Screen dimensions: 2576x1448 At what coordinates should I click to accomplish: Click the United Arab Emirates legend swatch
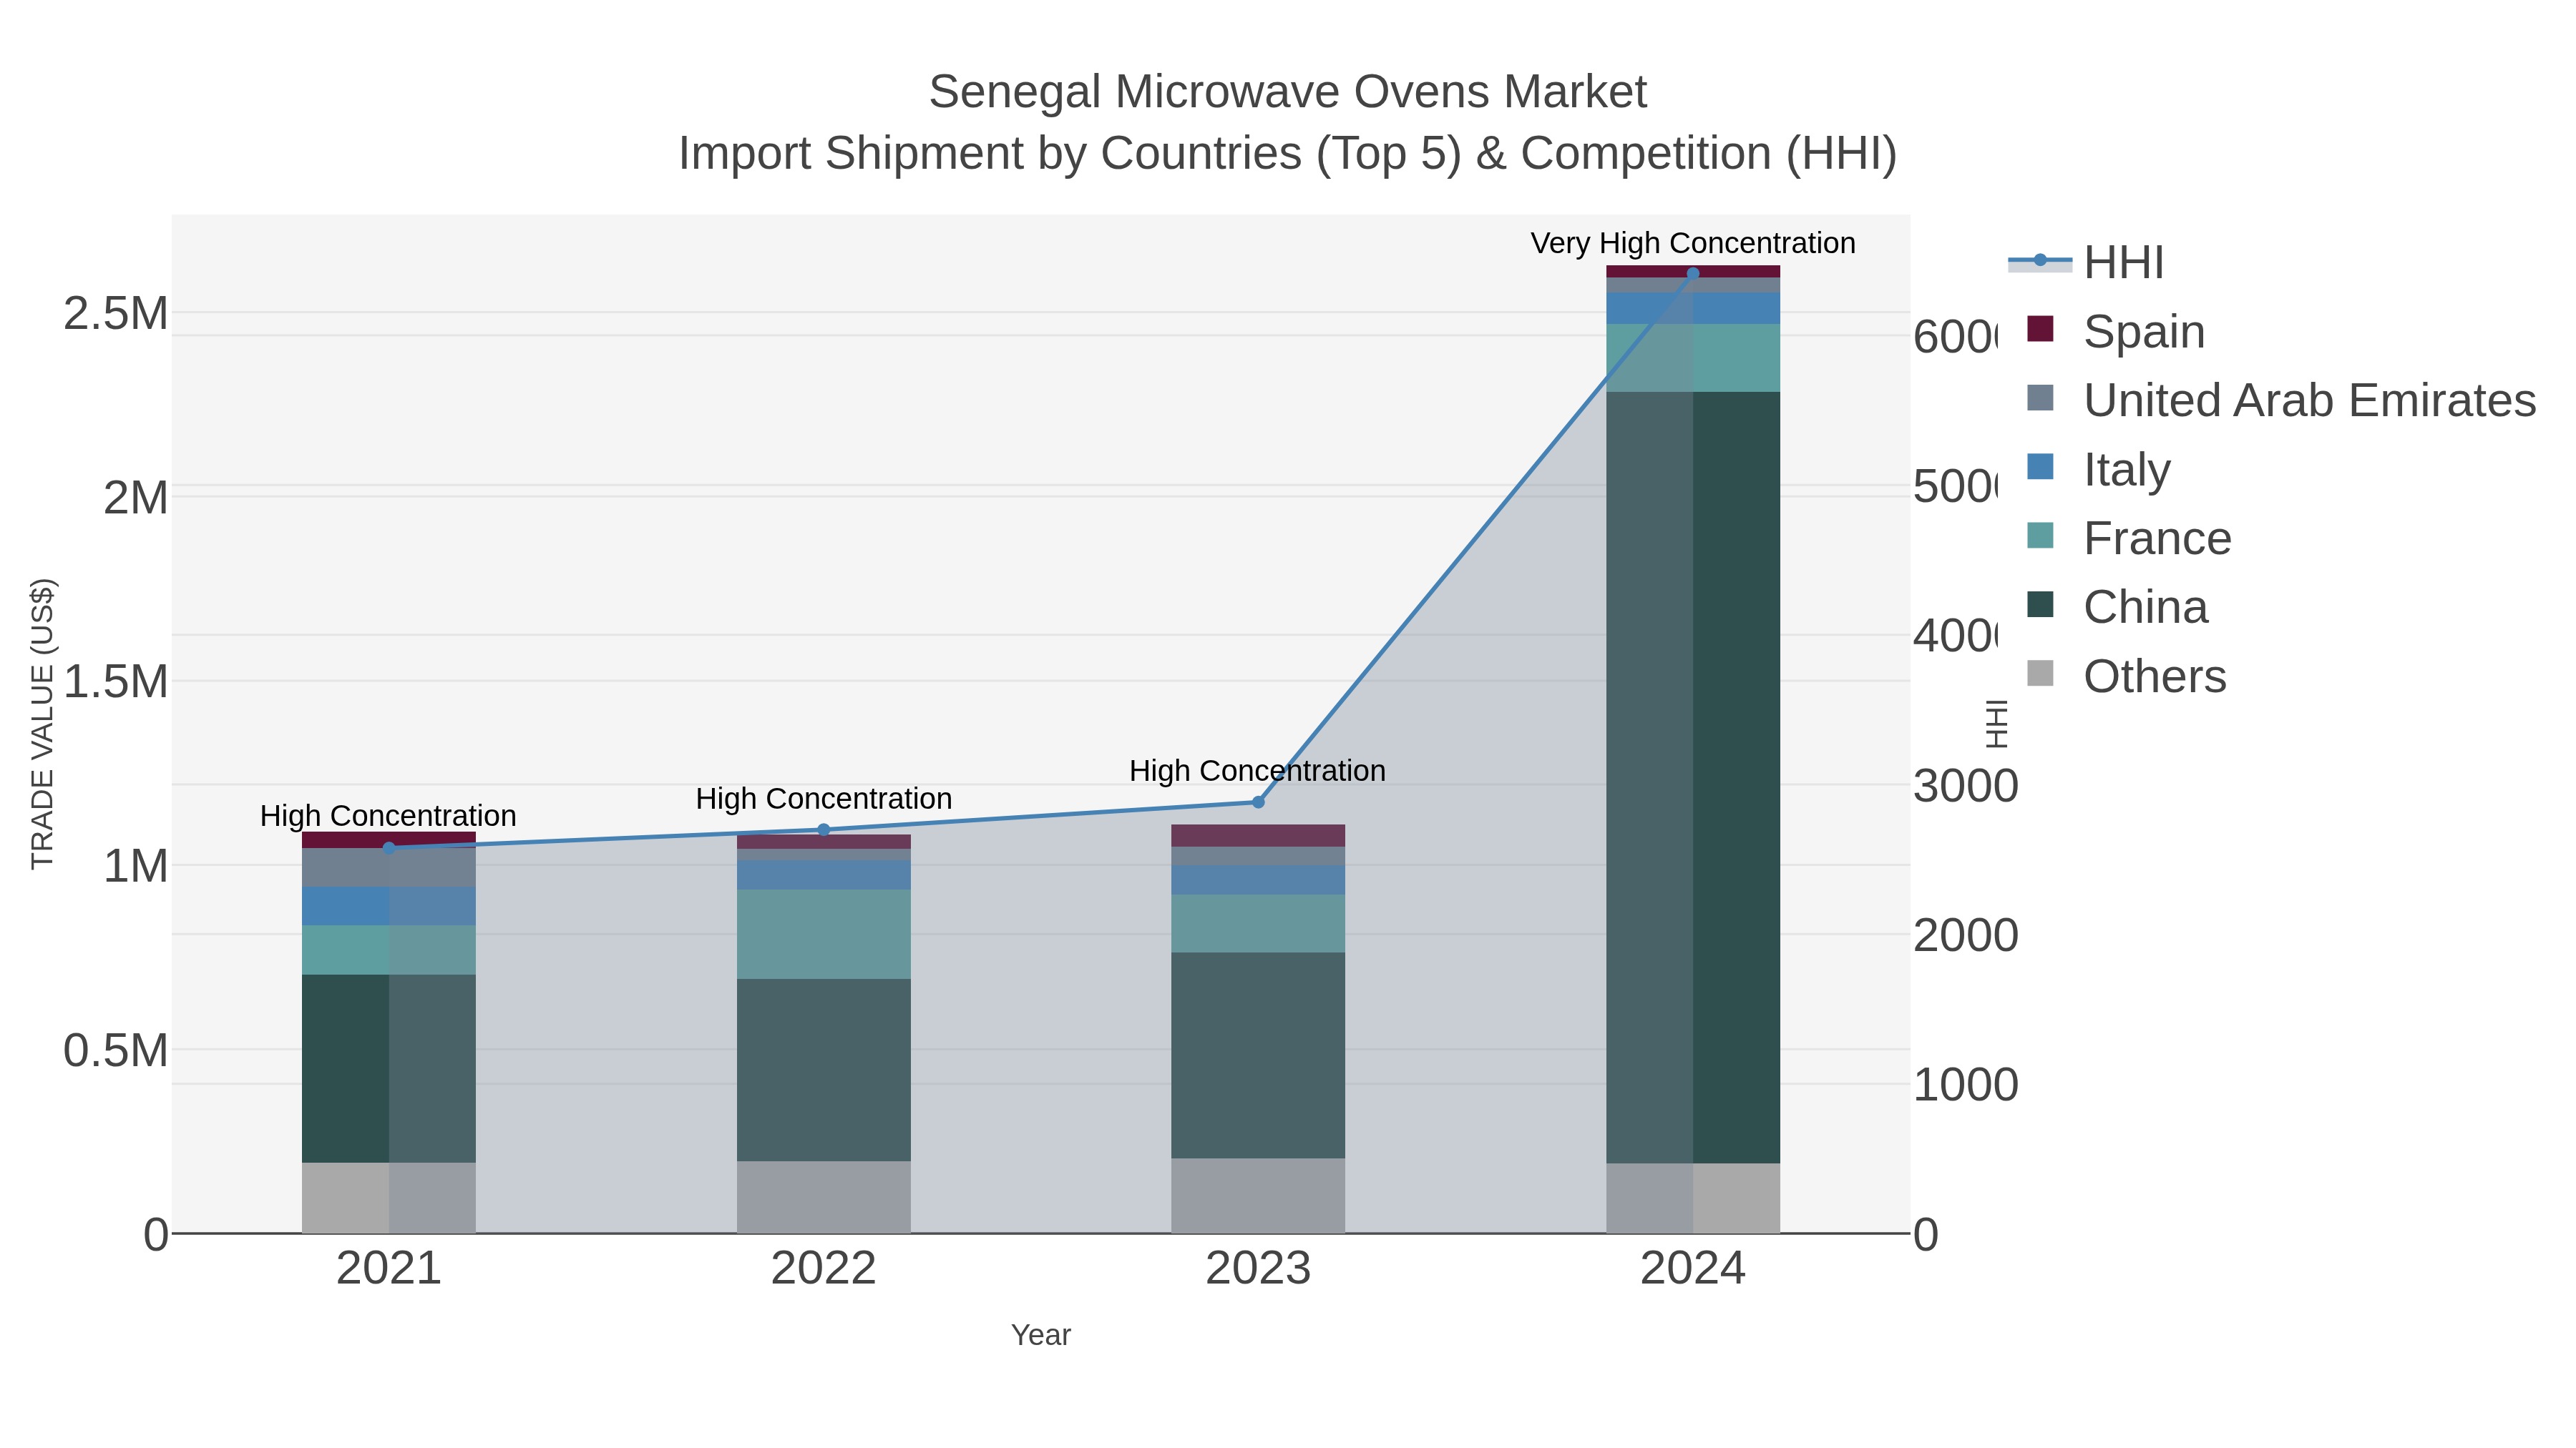2040,398
